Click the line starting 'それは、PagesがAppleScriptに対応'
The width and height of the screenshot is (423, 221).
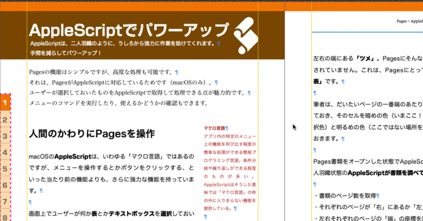click(121, 82)
